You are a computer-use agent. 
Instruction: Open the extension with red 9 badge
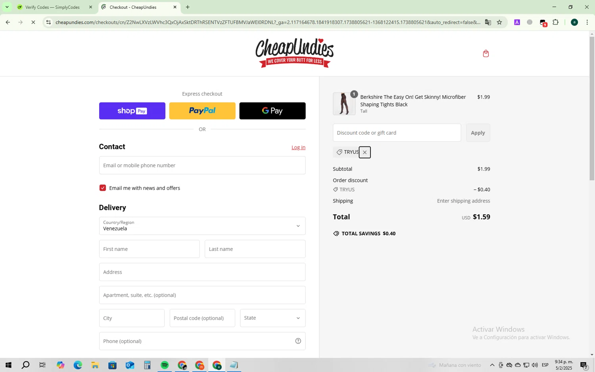[x=543, y=23]
